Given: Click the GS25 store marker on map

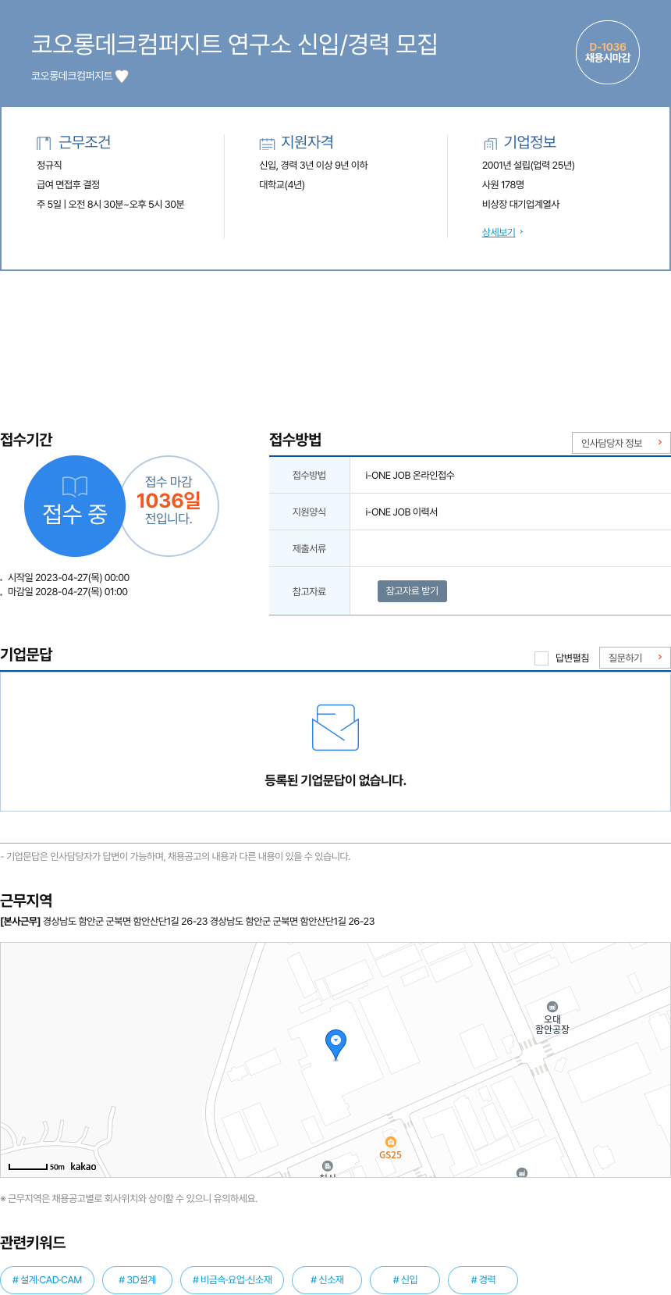Looking at the screenshot, I should 391,1148.
